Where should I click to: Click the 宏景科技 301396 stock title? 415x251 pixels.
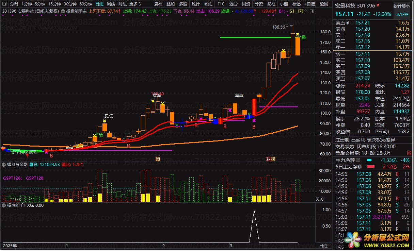coord(355,6)
